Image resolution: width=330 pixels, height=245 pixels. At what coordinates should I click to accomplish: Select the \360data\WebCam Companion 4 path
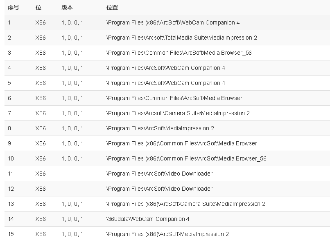tap(148, 219)
